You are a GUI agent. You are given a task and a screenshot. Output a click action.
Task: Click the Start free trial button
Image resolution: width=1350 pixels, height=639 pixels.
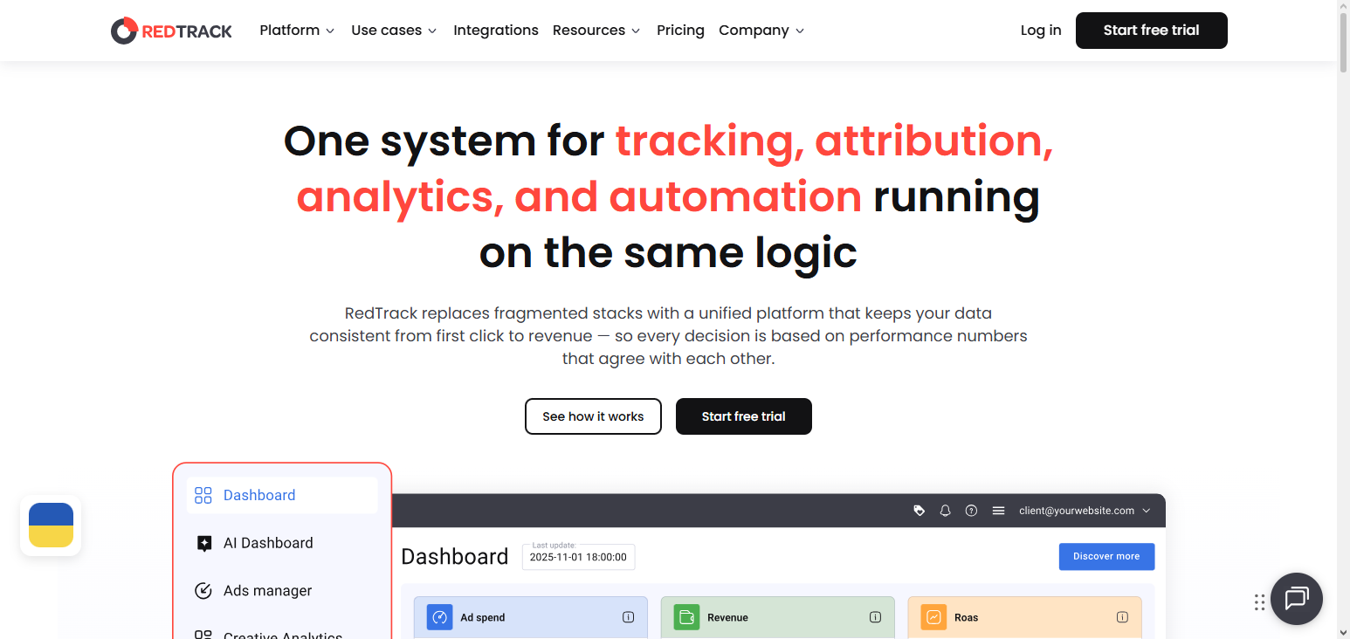(x=1151, y=30)
